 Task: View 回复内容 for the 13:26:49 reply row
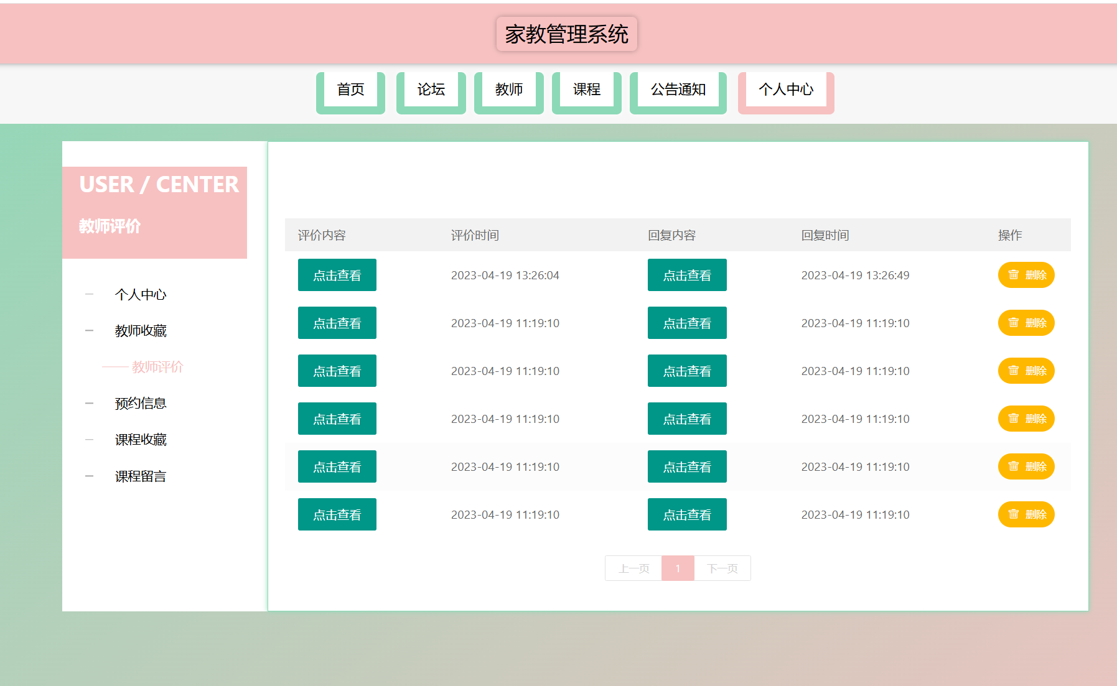pos(687,275)
